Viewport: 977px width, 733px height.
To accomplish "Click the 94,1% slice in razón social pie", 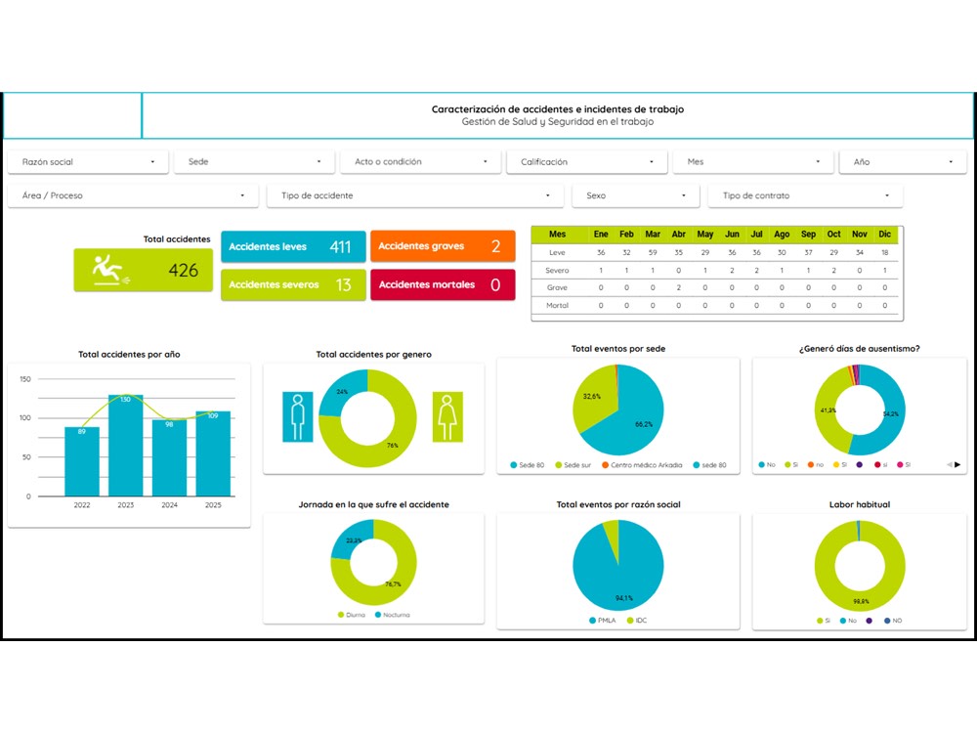I will pyautogui.click(x=623, y=597).
